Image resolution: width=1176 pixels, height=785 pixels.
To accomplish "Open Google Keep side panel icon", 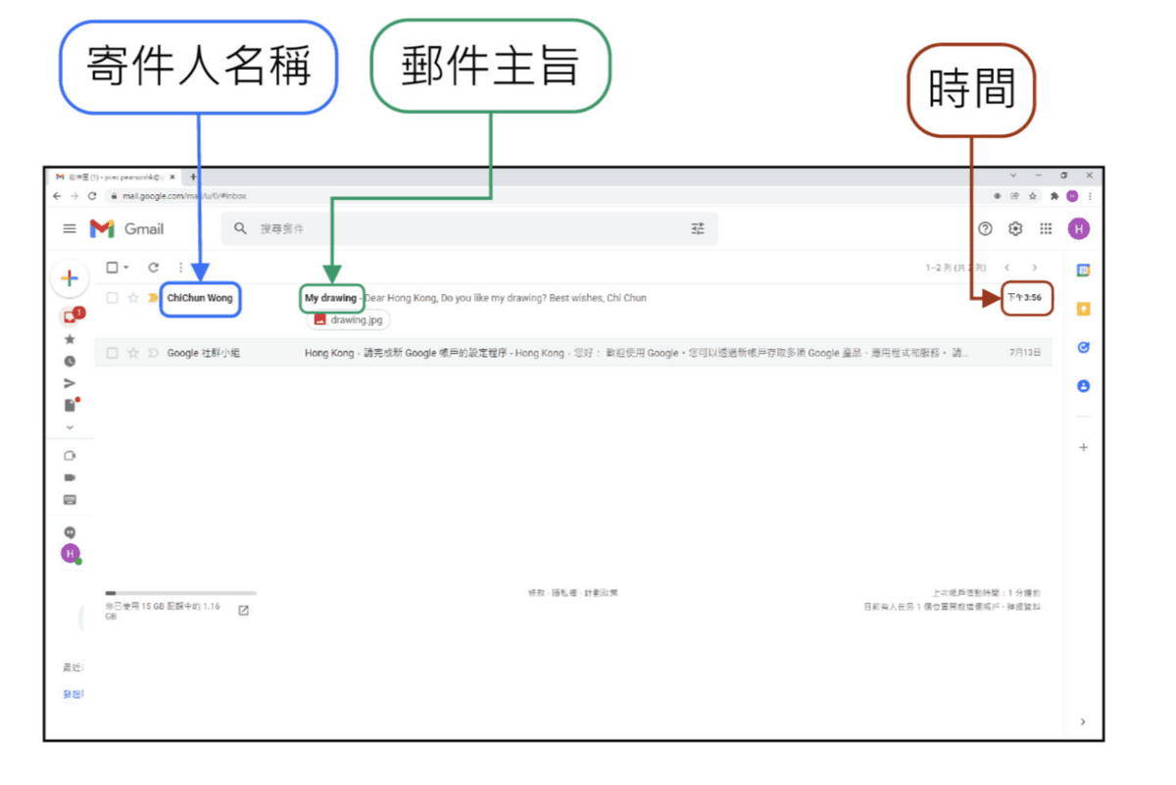I will [x=1083, y=309].
